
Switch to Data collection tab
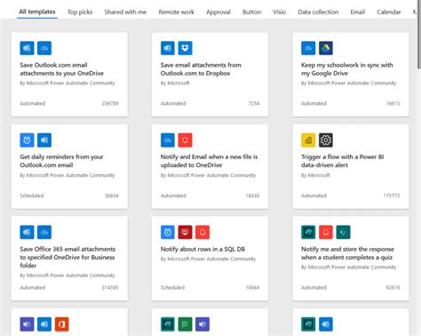click(318, 12)
